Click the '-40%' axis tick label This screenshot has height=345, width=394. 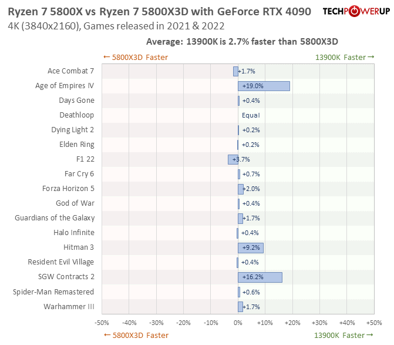tap(129, 323)
